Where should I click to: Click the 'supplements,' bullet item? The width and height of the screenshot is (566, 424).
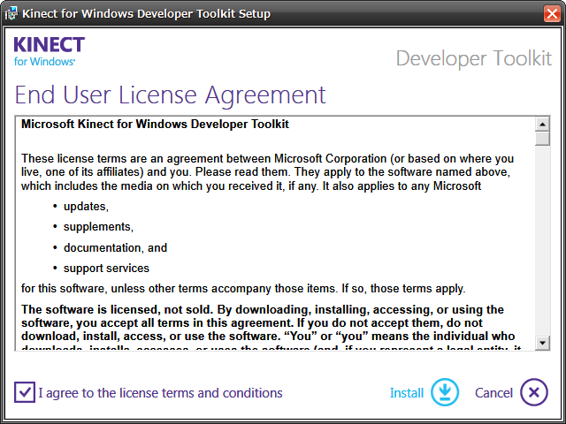(x=98, y=227)
